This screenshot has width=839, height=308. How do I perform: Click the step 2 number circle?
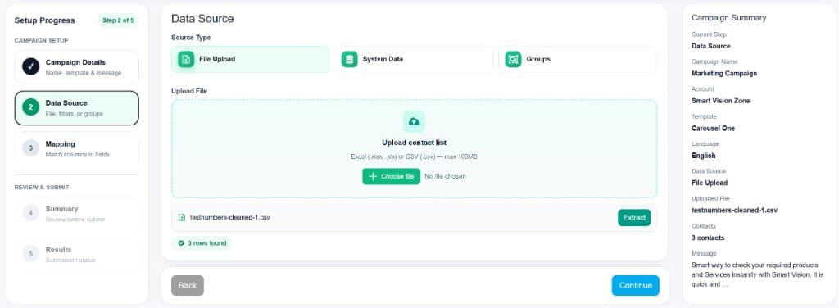31,107
